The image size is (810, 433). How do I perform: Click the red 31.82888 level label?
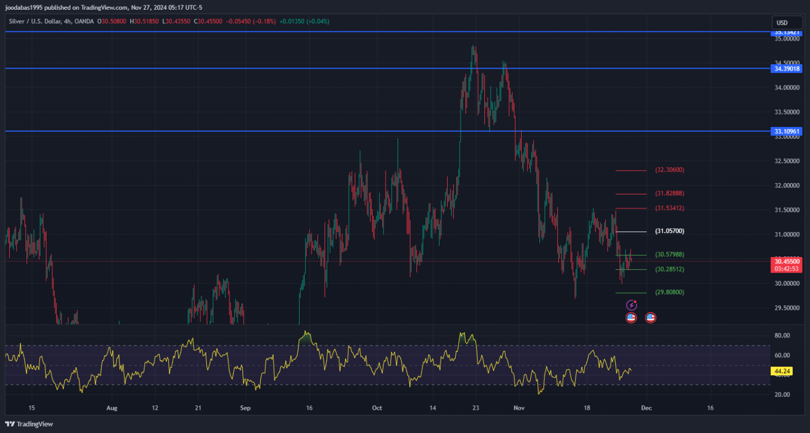670,193
